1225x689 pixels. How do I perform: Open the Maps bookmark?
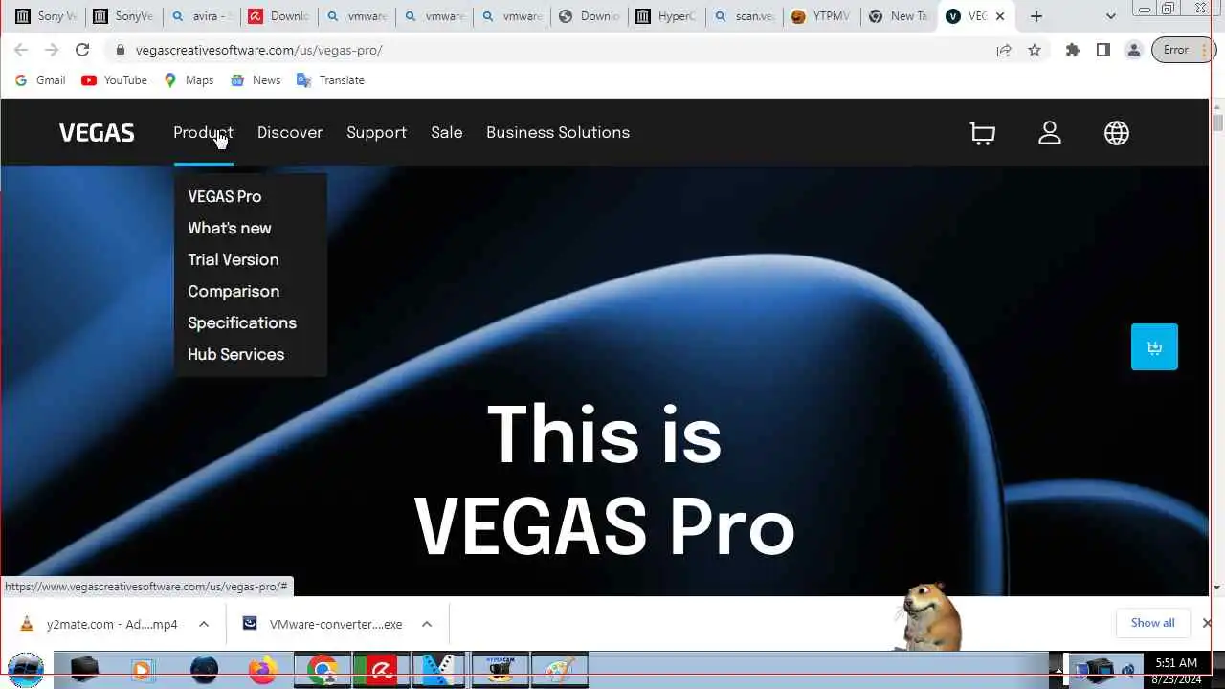coord(189,80)
